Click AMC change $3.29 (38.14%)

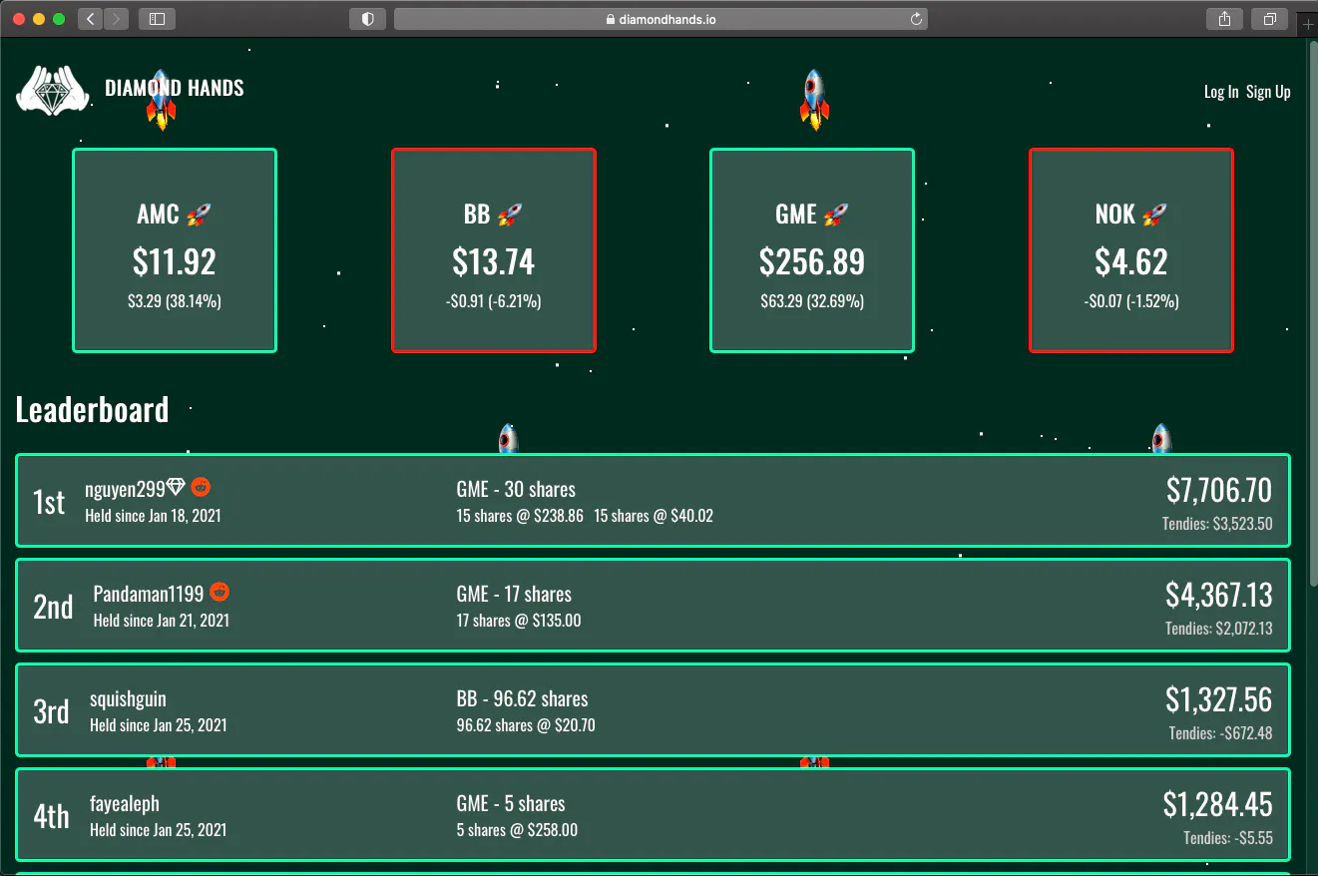[x=175, y=300]
